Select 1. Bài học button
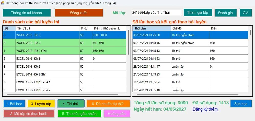This screenshot has width=255, height=121. coord(14,104)
